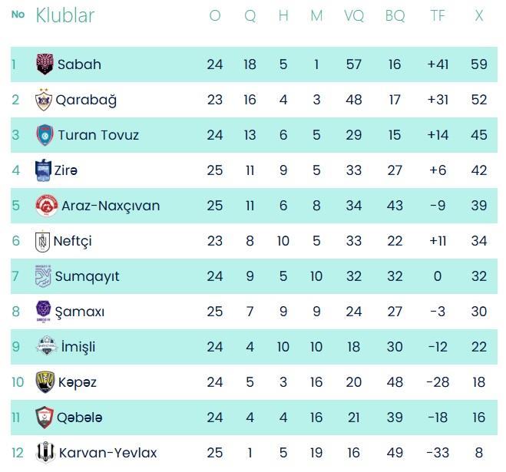Click the Şamaxı purple logo
Screen dimensions: 506x472
(44, 312)
